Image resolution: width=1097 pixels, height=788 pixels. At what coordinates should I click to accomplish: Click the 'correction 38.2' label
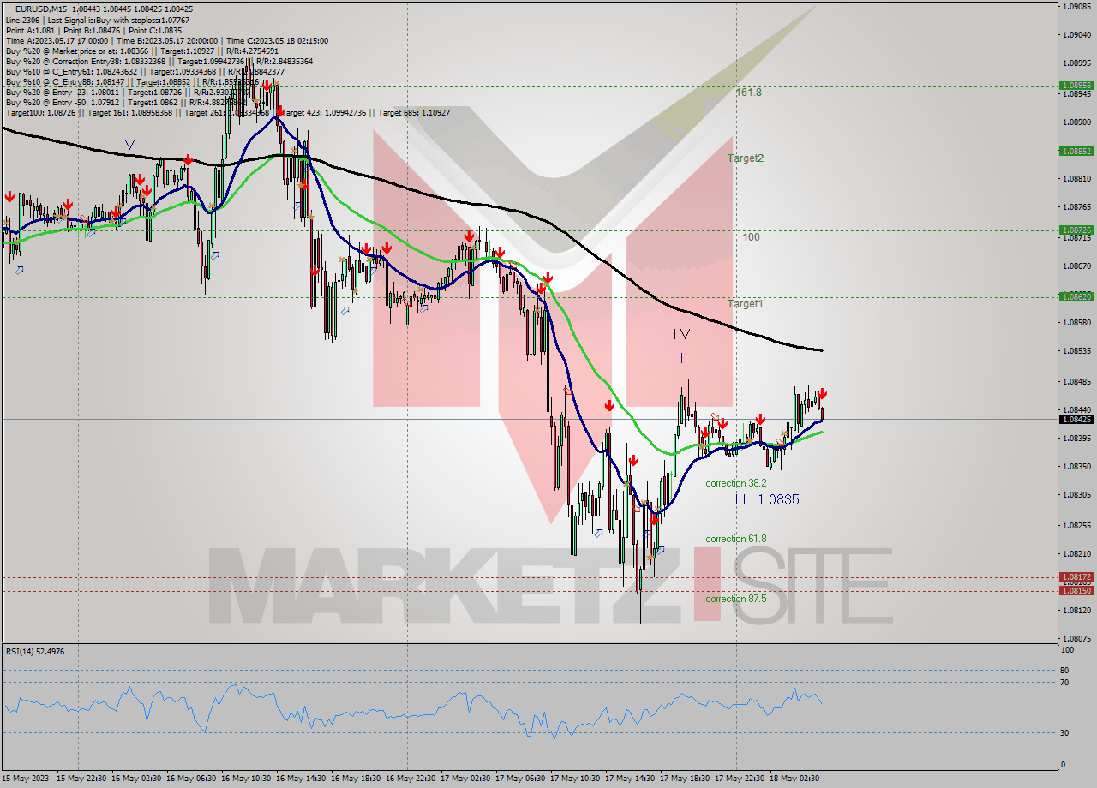(x=736, y=483)
